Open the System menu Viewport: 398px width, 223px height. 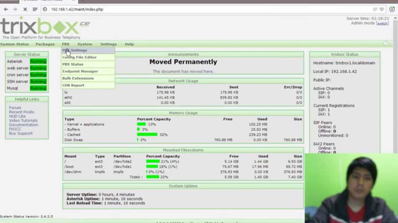85,44
